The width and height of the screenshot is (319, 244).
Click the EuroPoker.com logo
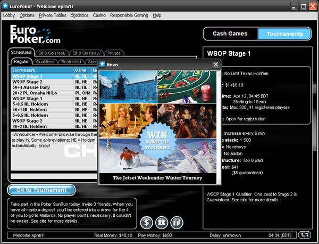[35, 34]
